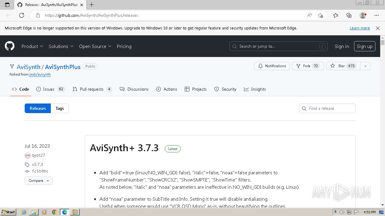This screenshot has width=385, height=216.
Task: Focus the Search or jump to field
Action: 278,46
